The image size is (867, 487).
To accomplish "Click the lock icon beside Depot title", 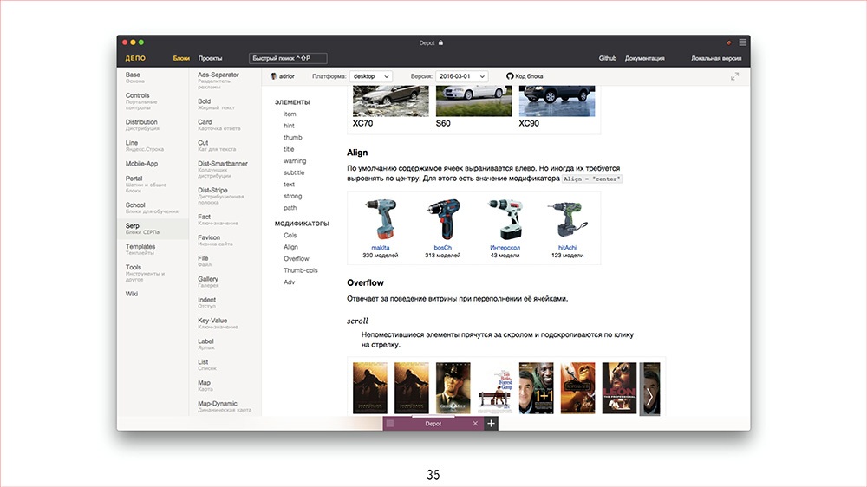I will (x=440, y=42).
